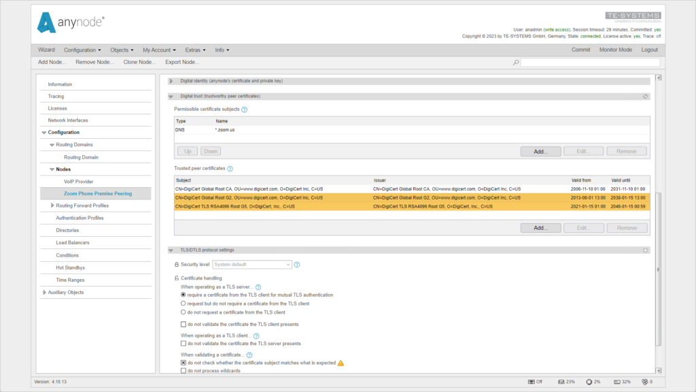Uncheck 'do not check whether the certificate subject matches'
This screenshot has height=392, width=696.
click(x=184, y=363)
